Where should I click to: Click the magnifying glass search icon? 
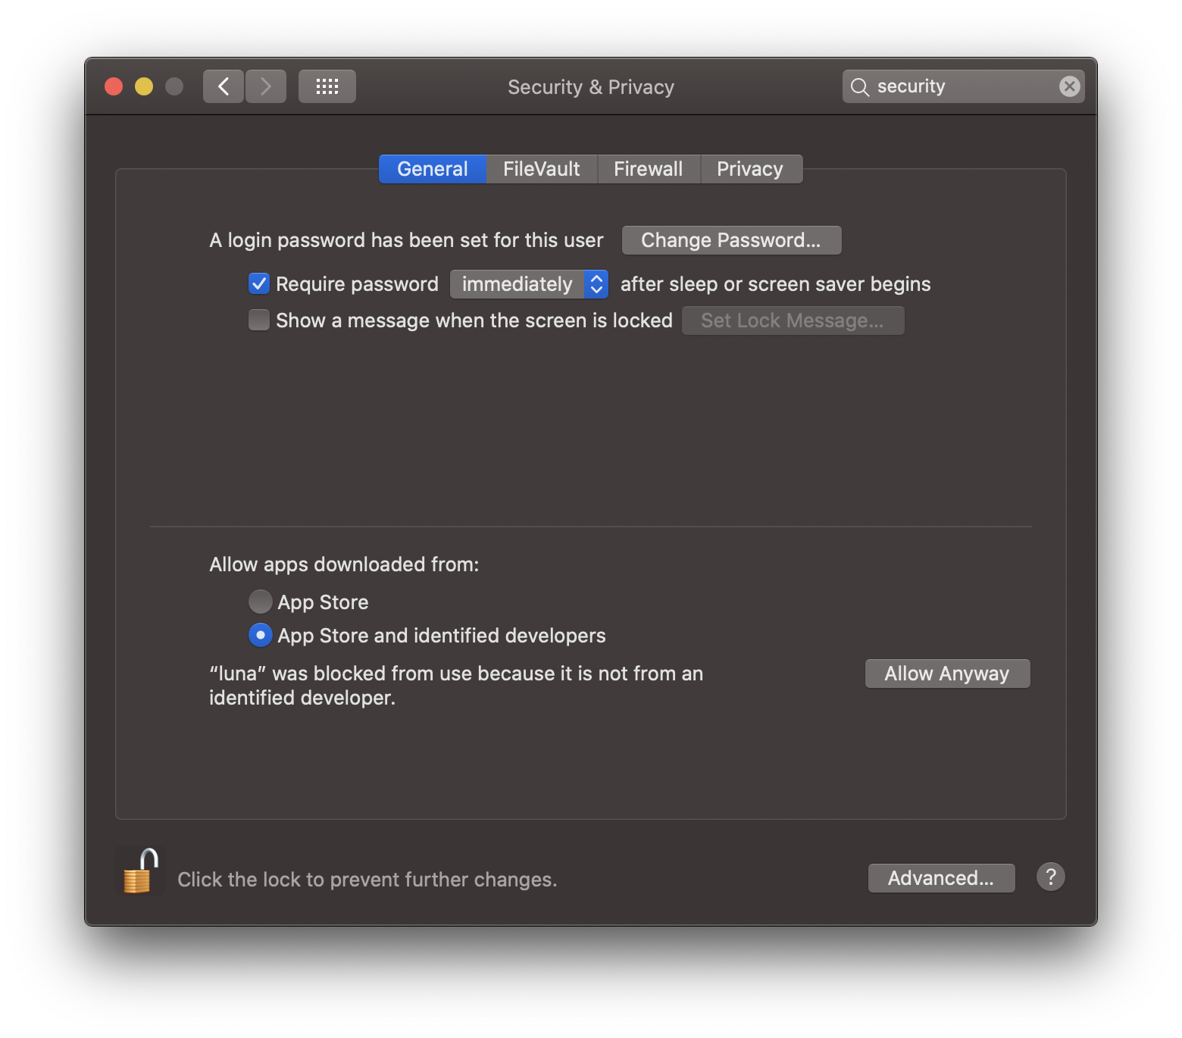pyautogui.click(x=859, y=87)
